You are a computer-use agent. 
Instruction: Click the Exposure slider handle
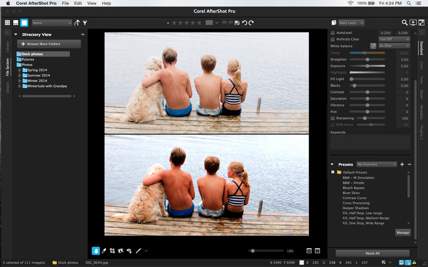[x=367, y=66]
